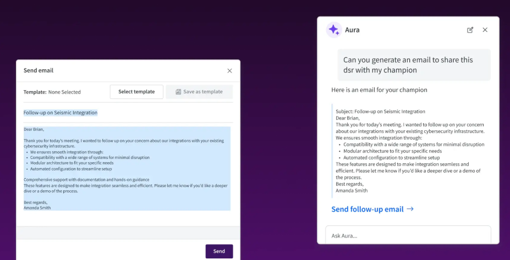Screen dimensions: 510x260
Task: Click Automated configuration bullet in email editor
Action: tap(71, 169)
